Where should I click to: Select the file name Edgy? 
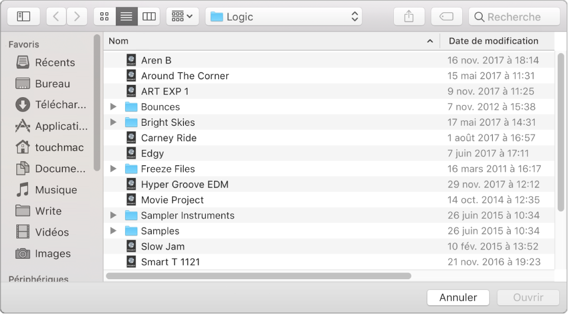152,154
